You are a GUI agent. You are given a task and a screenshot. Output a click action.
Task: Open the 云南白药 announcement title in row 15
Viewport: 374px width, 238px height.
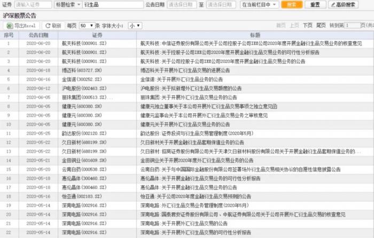pyautogui.click(x=240, y=169)
